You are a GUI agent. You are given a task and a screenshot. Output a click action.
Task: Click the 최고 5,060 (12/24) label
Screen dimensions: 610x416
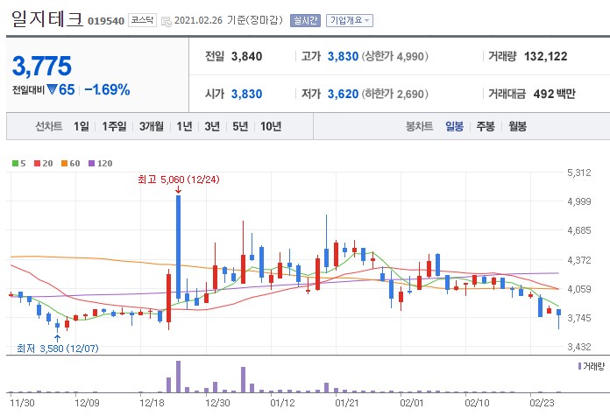click(x=179, y=180)
